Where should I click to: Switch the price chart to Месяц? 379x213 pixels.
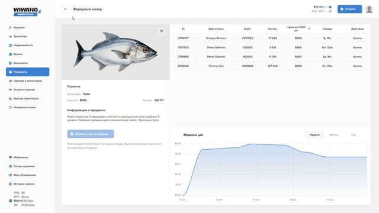(x=334, y=135)
